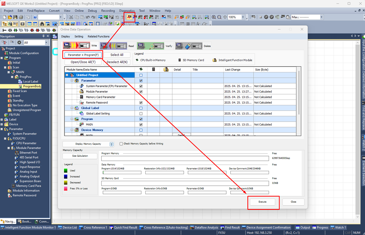The height and width of the screenshot is (235, 365).
Task: Click Parameter + Program(F) button
Action: tap(83, 55)
